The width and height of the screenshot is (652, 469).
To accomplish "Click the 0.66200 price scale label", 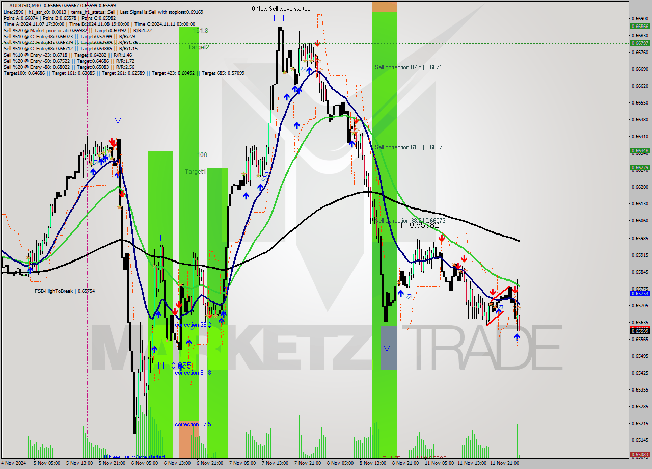I will point(640,187).
